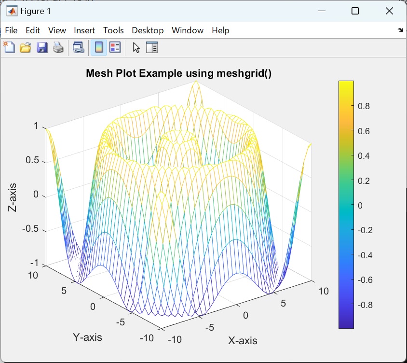Click the Link/Unlink Plot toolbar icon

pyautogui.click(x=79, y=48)
